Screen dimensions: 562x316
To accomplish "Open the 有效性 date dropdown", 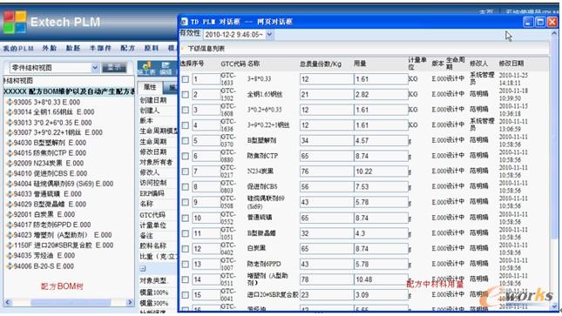I will tap(269, 35).
